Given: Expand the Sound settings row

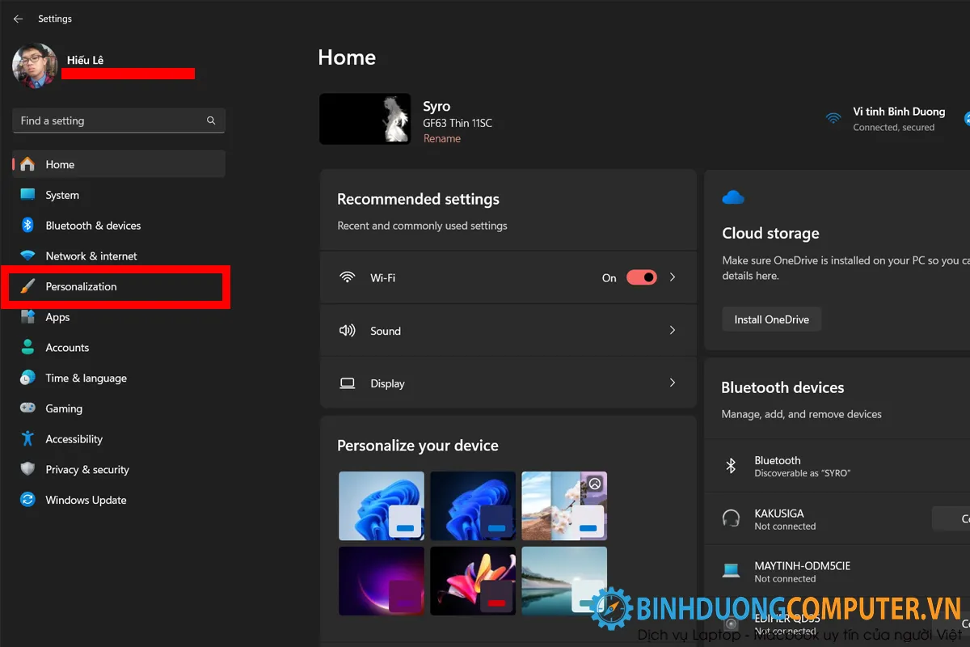Looking at the screenshot, I should (x=672, y=330).
